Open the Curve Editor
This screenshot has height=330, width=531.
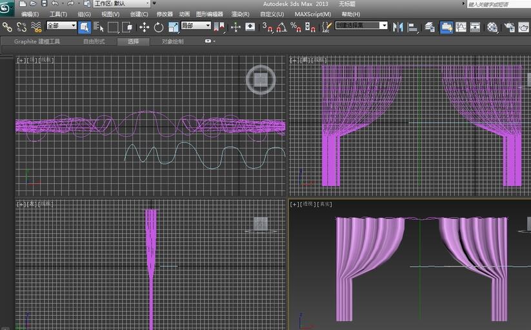click(x=461, y=27)
